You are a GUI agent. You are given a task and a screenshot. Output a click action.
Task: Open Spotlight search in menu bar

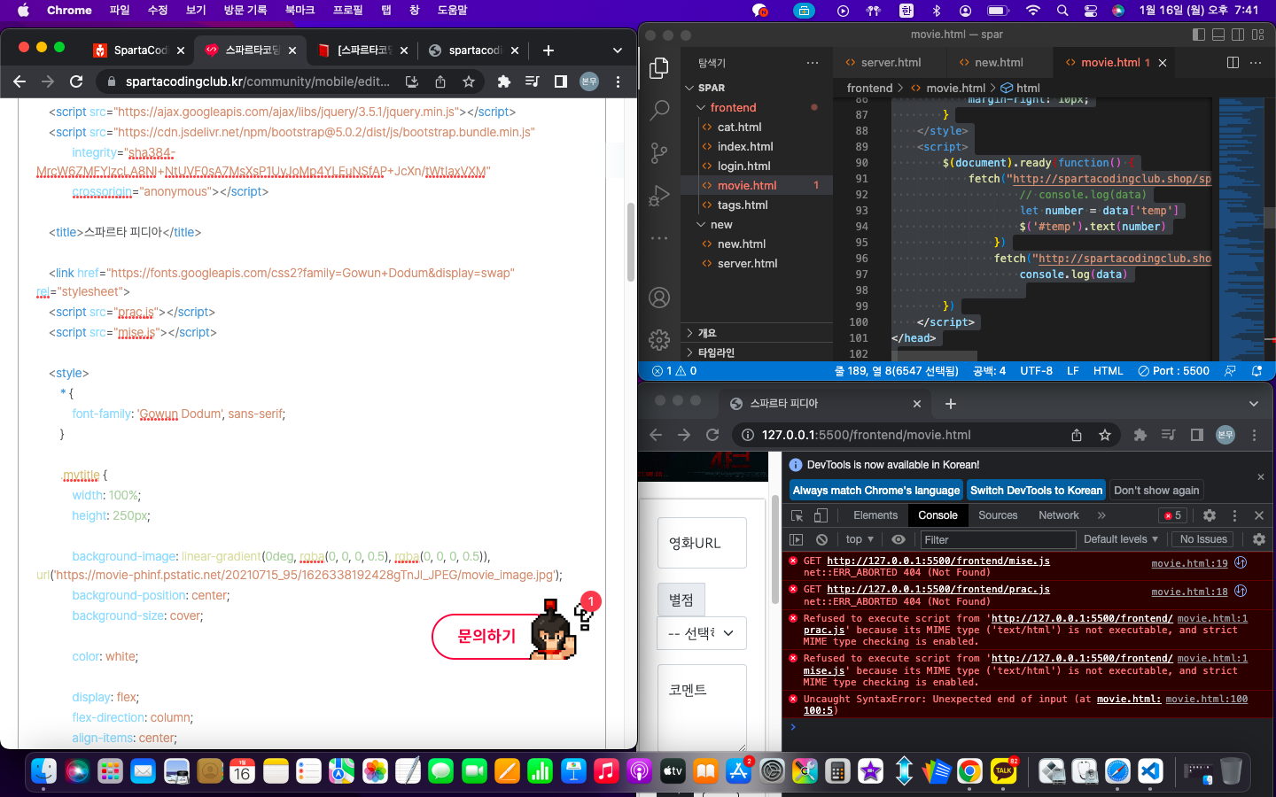click(1062, 11)
